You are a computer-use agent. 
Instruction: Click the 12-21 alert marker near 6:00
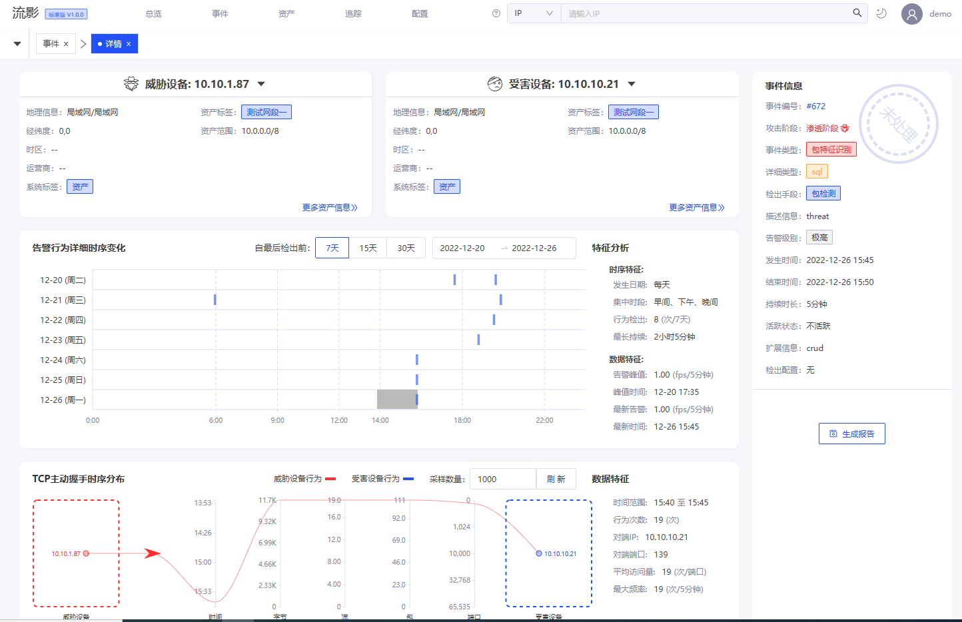[x=215, y=300]
